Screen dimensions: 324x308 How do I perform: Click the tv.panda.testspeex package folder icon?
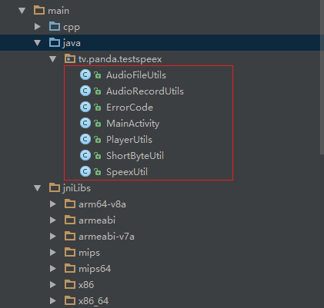tap(70, 59)
